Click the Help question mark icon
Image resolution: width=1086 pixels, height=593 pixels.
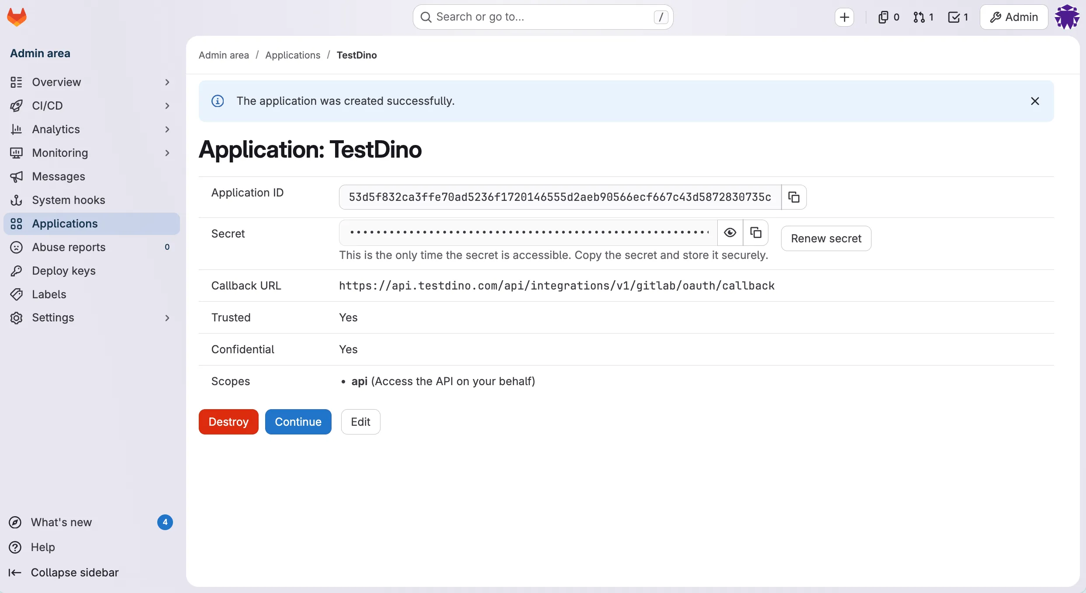click(16, 547)
